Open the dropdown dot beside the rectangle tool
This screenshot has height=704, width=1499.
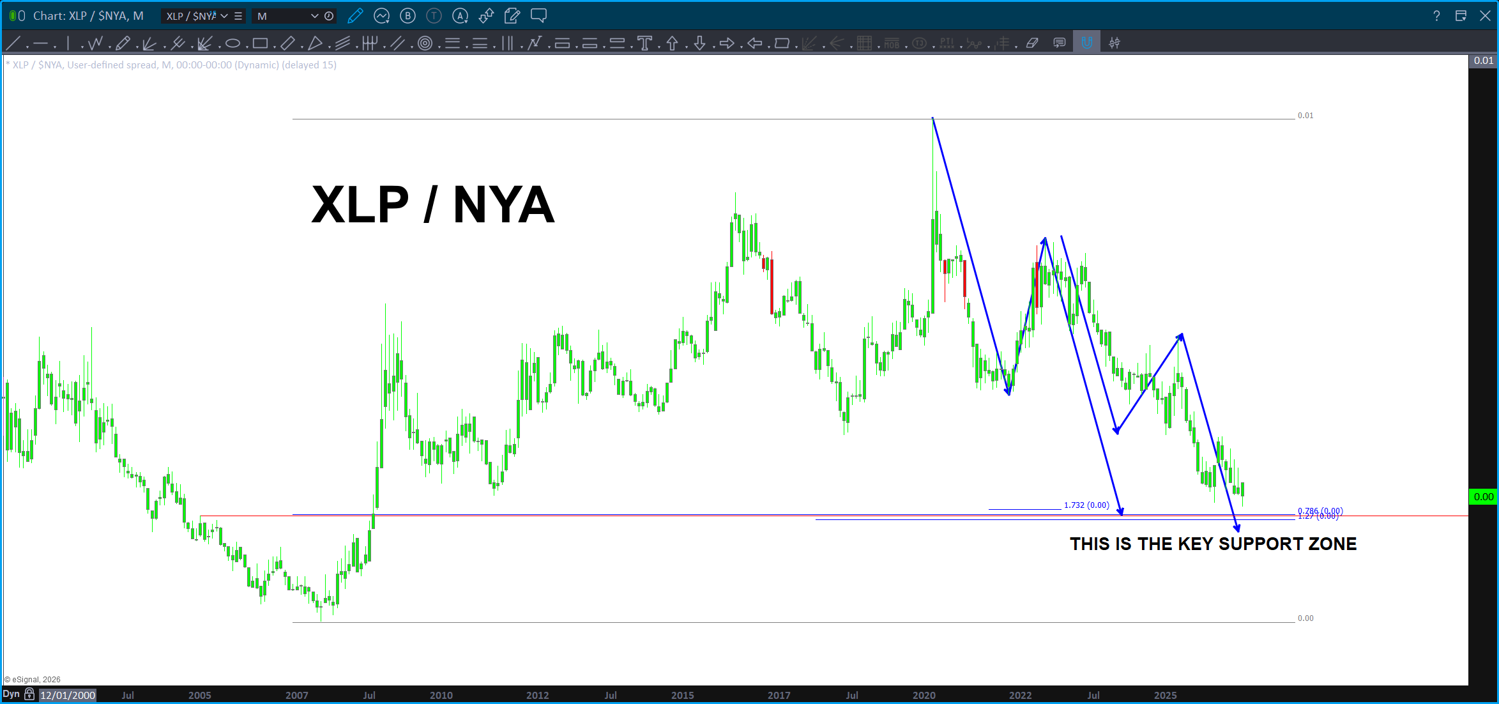click(x=275, y=47)
